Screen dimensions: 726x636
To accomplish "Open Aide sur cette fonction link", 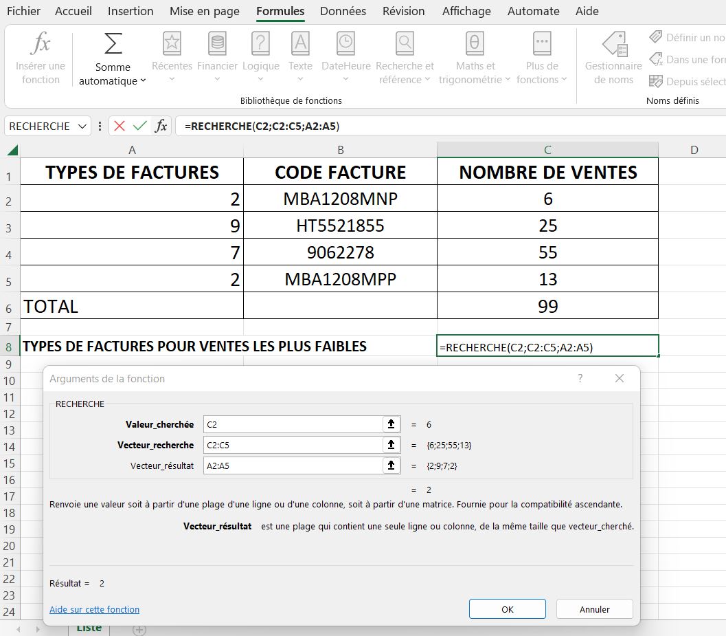I will (94, 609).
